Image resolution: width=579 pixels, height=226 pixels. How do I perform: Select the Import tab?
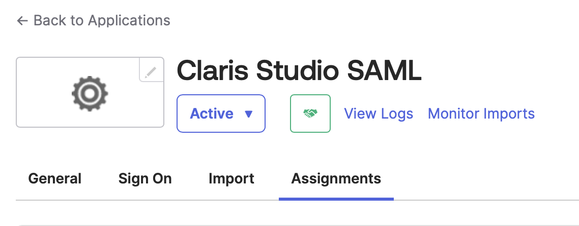(231, 178)
